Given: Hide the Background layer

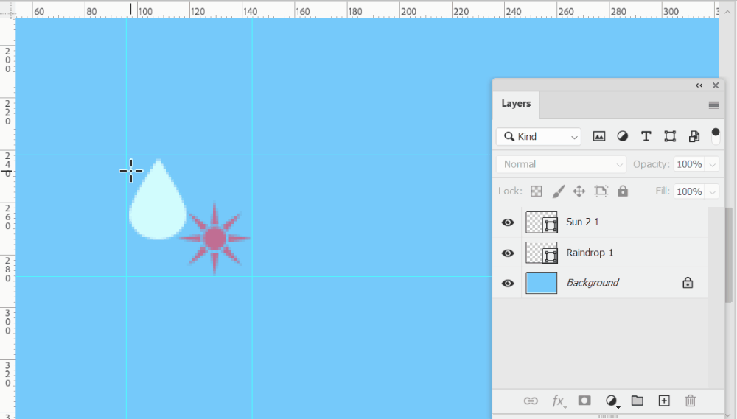Looking at the screenshot, I should [508, 284].
